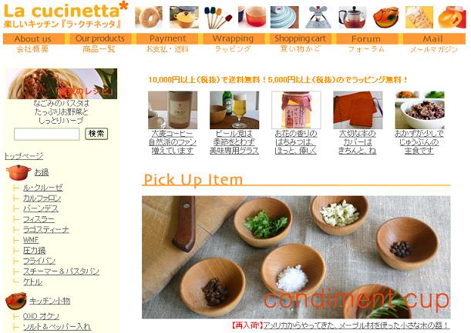
Task: Click the orange pot icon beside お鍋
Action: click(x=19, y=172)
